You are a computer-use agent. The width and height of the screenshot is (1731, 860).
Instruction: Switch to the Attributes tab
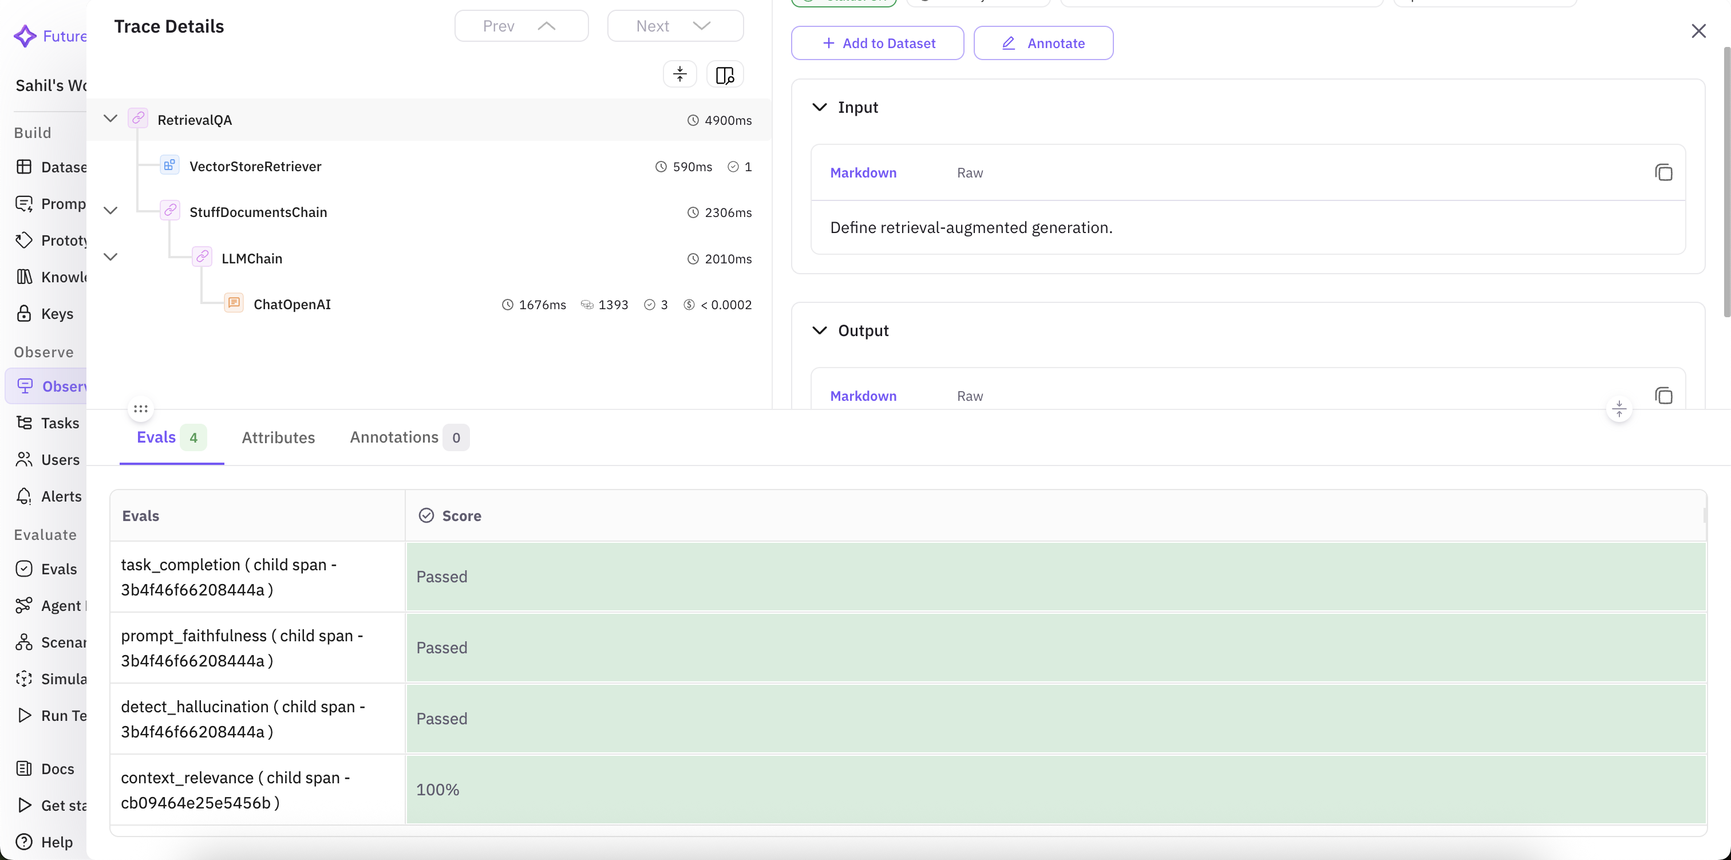pos(278,437)
